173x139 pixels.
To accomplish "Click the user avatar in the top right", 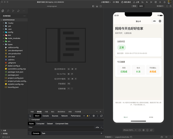I will (169, 2).
